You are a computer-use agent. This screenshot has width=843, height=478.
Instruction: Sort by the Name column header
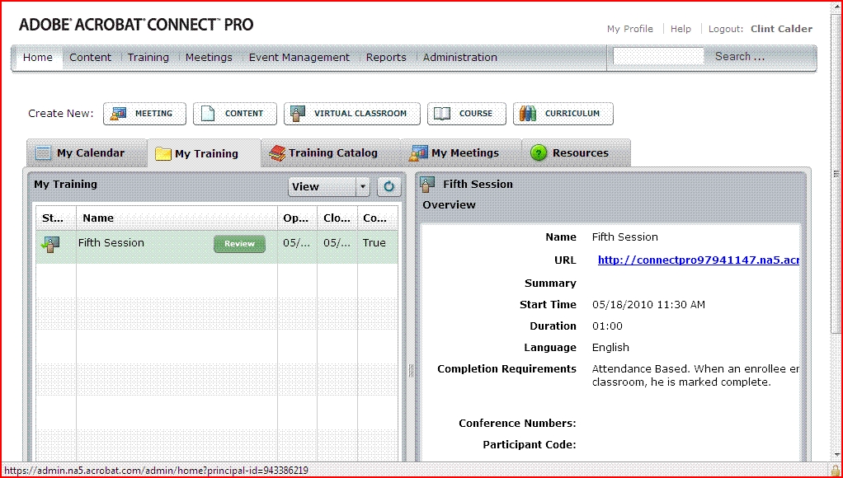[x=177, y=218]
